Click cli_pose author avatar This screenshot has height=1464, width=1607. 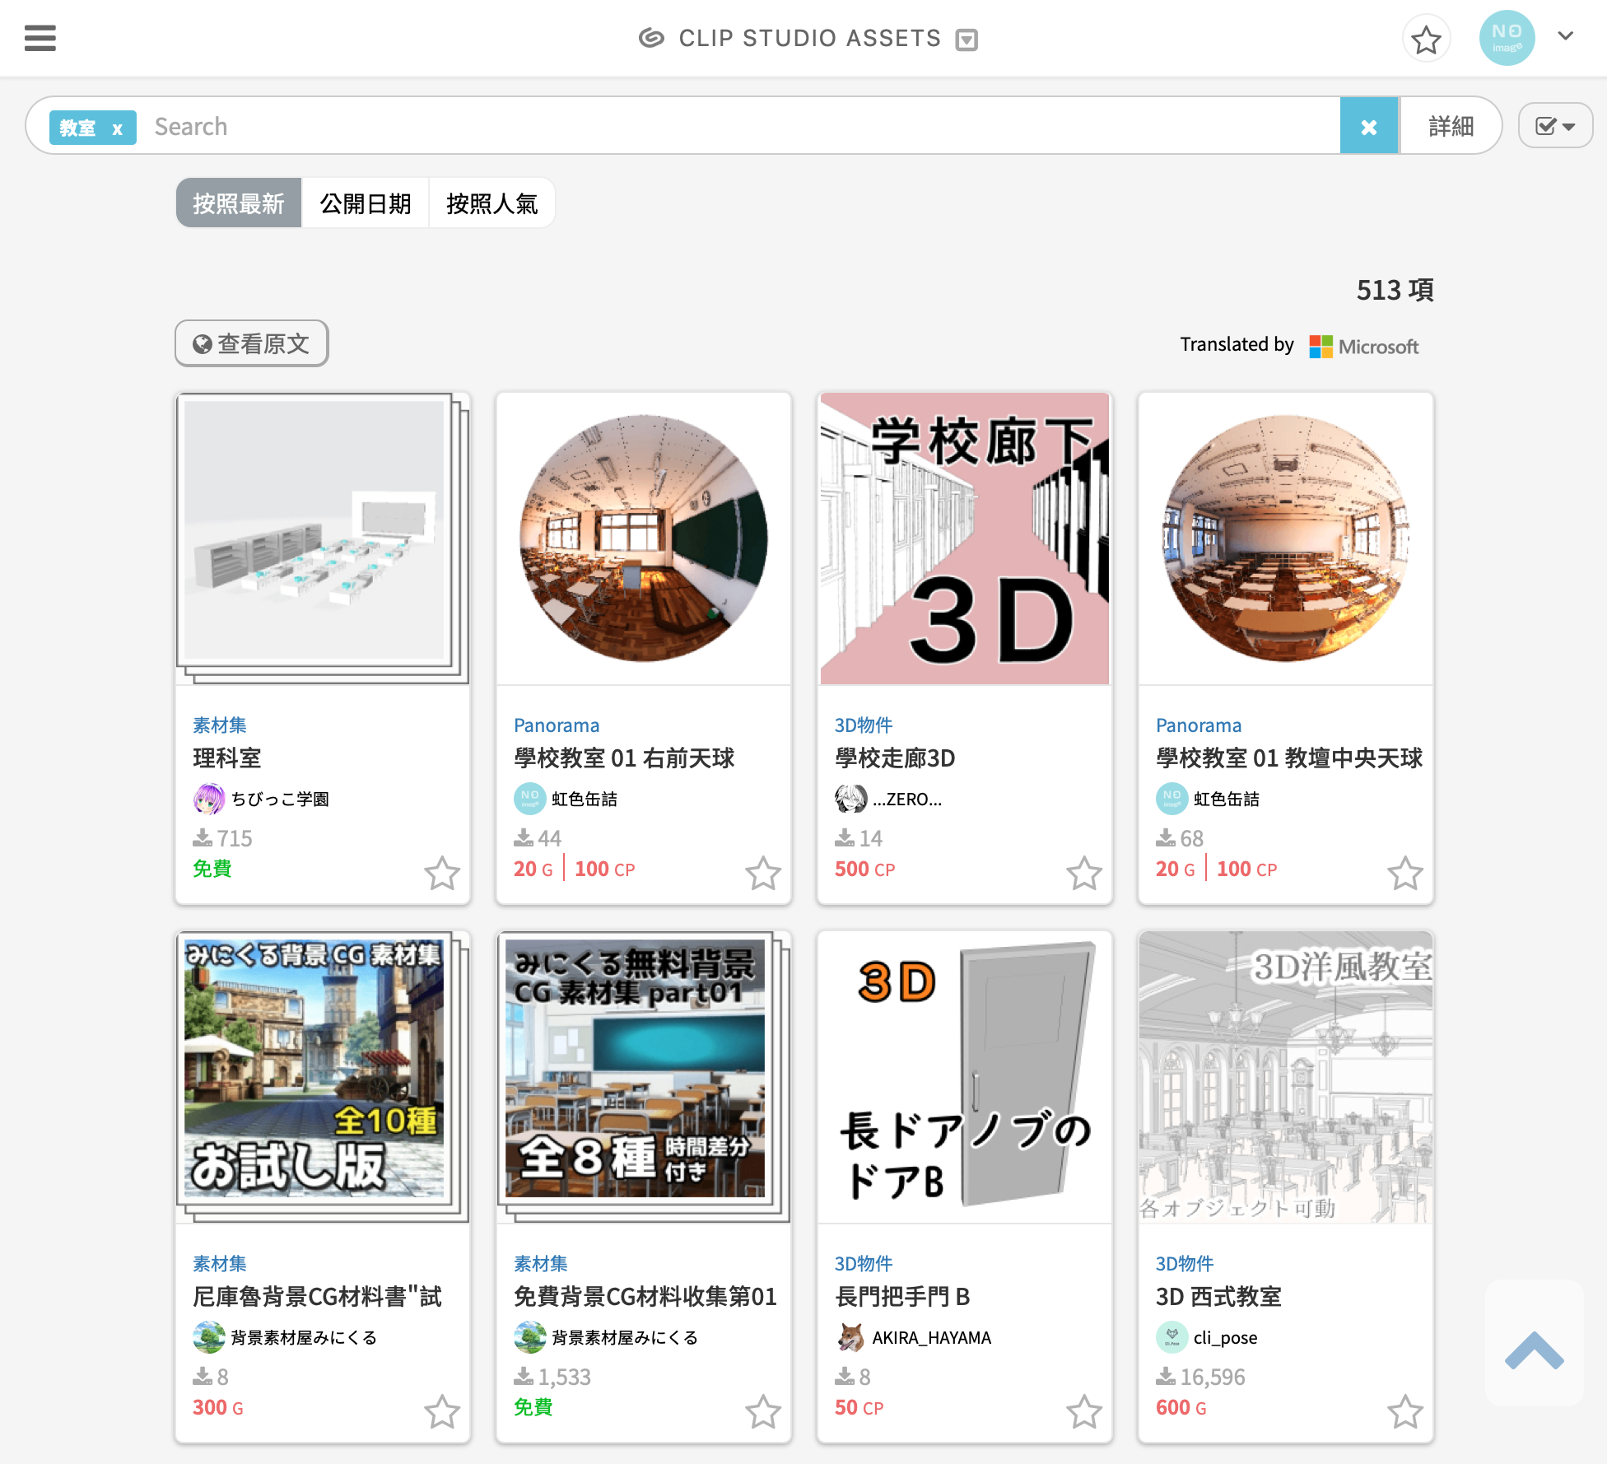pos(1171,1337)
